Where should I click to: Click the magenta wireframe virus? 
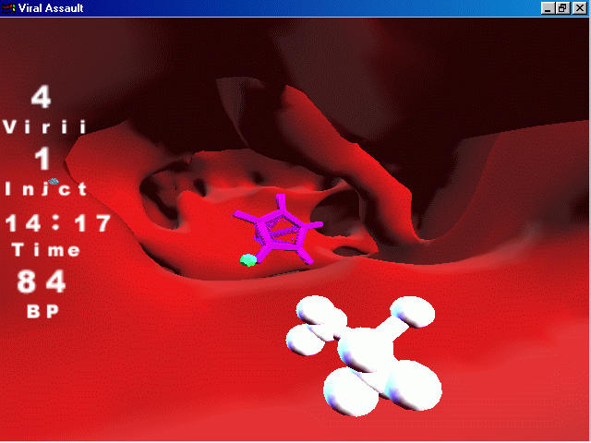click(x=277, y=230)
